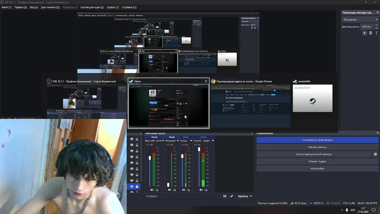380x214 pixels.
Task: Increase transition duration with up stepper
Action: pyautogui.click(x=377, y=25)
